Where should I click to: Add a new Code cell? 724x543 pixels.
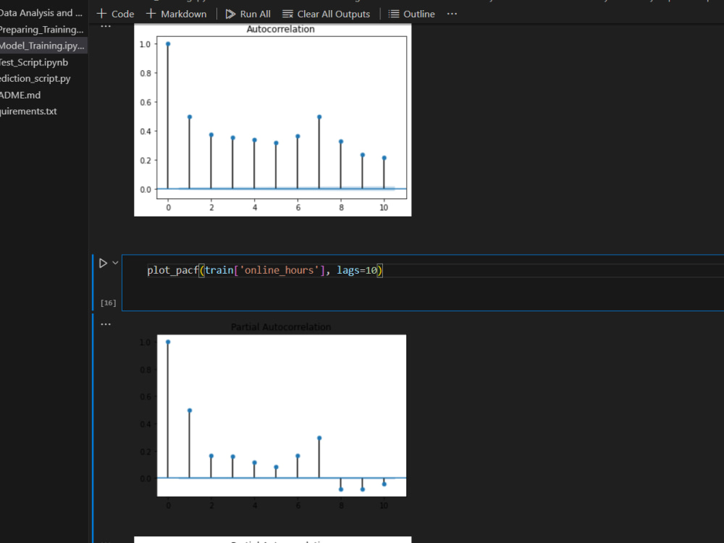click(115, 14)
